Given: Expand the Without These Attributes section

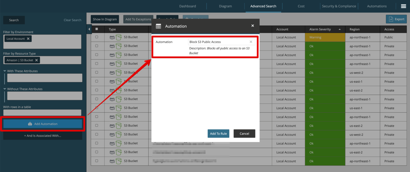Looking at the screenshot, I should [4, 89].
